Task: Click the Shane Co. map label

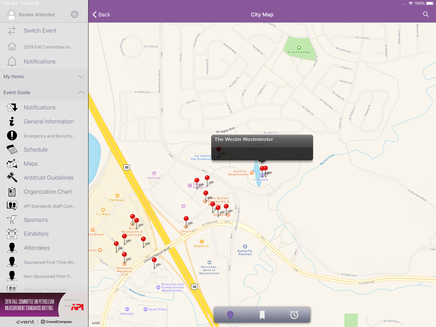Action: click(x=201, y=246)
